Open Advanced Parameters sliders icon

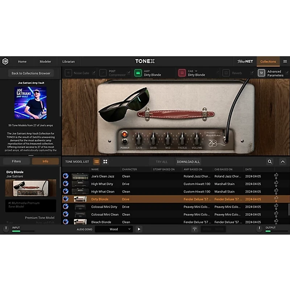(x=261, y=73)
